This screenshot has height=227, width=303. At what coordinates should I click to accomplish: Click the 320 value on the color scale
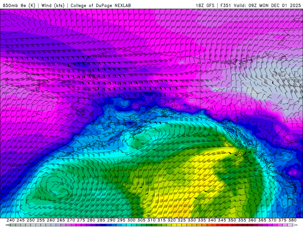[172, 220]
